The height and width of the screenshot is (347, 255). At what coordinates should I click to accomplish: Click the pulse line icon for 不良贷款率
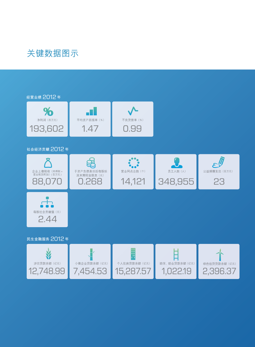pos(133,111)
